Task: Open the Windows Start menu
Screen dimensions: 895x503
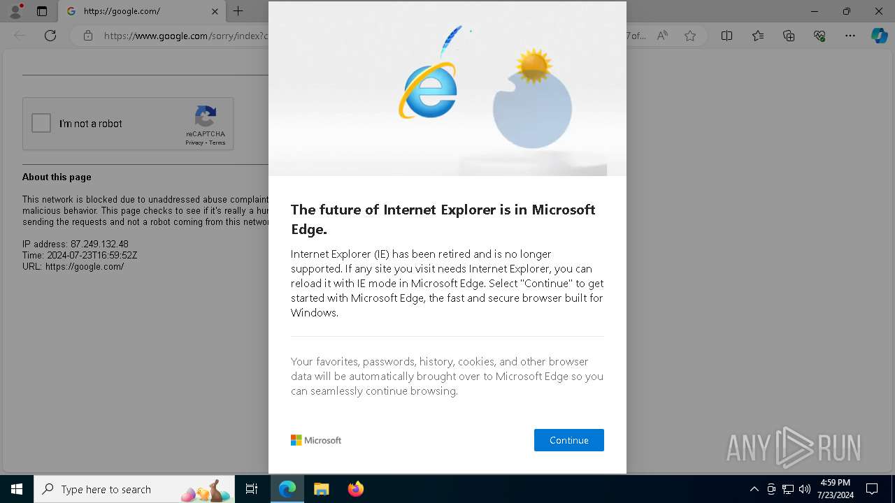Action: (x=17, y=489)
